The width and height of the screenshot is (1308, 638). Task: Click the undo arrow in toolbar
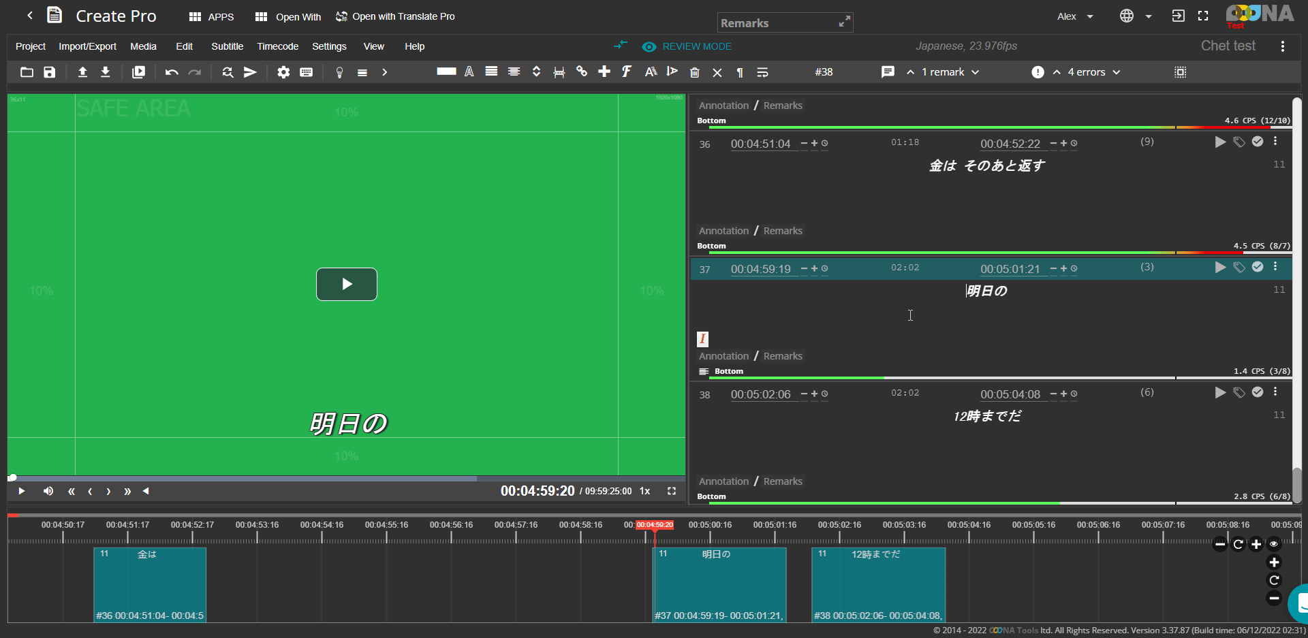pyautogui.click(x=172, y=72)
